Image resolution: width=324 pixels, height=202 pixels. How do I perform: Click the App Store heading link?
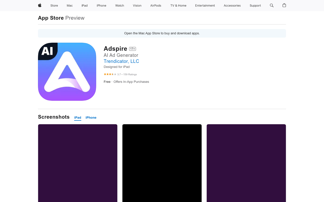coord(51,18)
